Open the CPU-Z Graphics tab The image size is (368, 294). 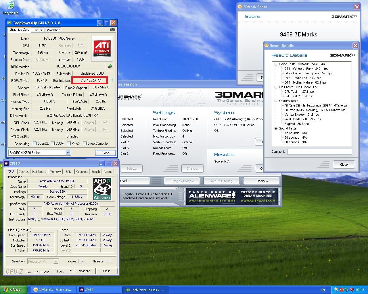coord(82,172)
